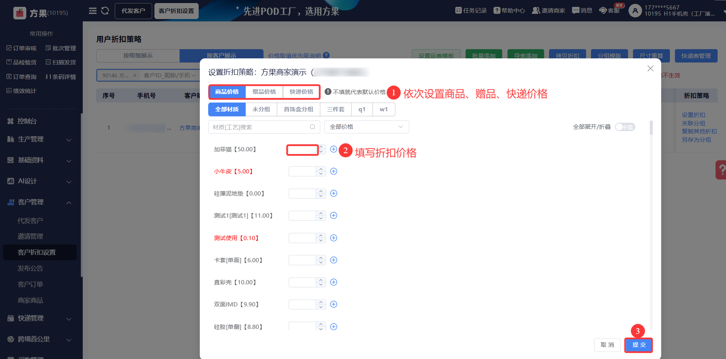This screenshot has width=726, height=359.
Task: Decrease 测试使用 price with down arrow
Action: [x=321, y=240]
